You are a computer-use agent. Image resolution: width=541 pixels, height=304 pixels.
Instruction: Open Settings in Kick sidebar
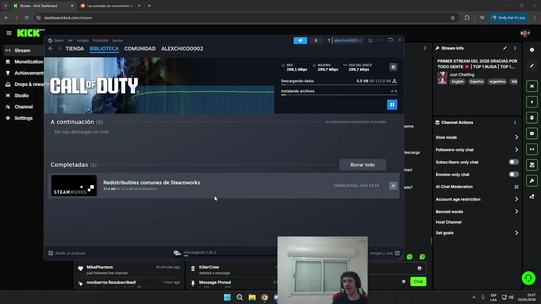(23, 118)
